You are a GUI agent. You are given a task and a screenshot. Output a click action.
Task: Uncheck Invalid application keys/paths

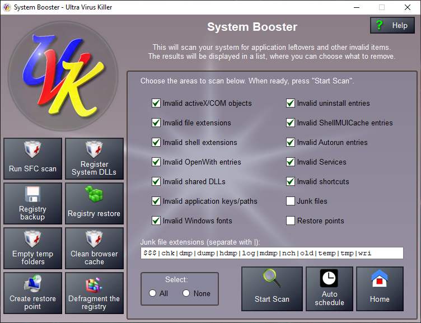click(x=156, y=201)
